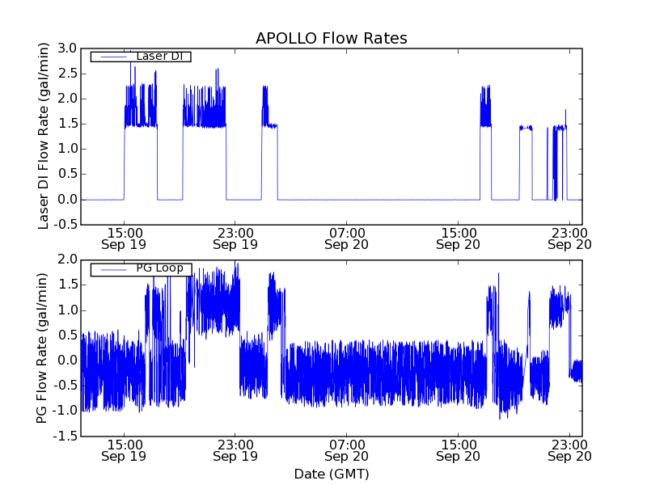This screenshot has width=647, height=485.
Task: Click the -1.0 tick on PG chart
Action: [x=65, y=411]
